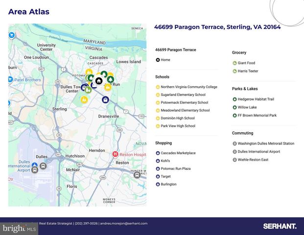Click navy shopping marker above Dranesville
This screenshot has height=235, width=304.
point(105,100)
